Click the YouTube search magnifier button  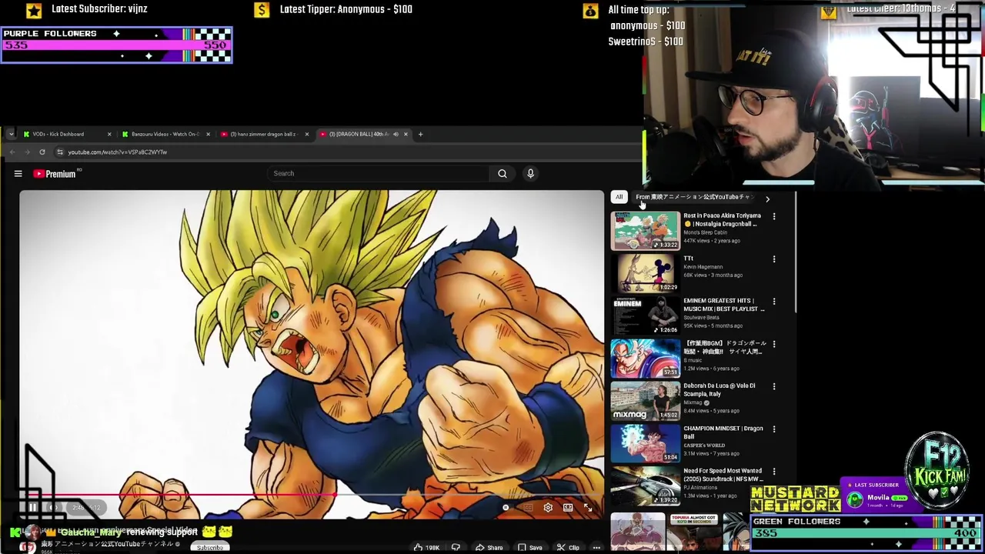pos(503,174)
